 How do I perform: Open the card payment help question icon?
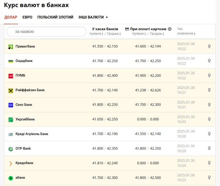[x=170, y=29]
